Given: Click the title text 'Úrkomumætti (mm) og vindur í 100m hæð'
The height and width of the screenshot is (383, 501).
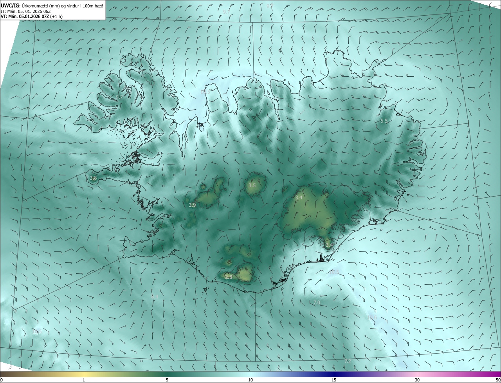Looking at the screenshot, I should pyautogui.click(x=62, y=6).
